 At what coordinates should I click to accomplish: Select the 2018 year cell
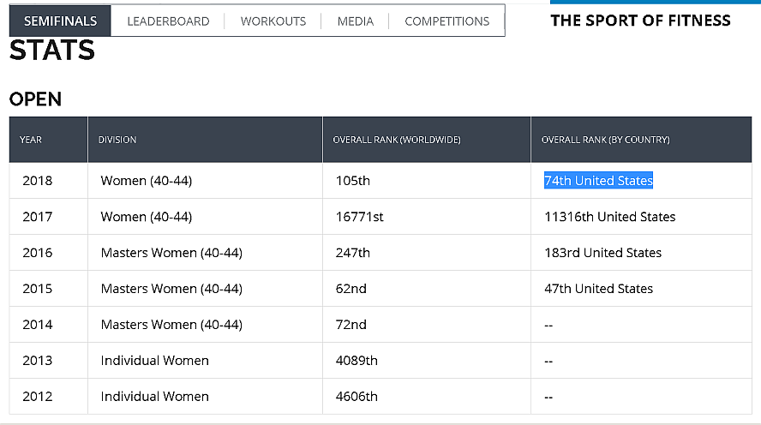[49, 181]
